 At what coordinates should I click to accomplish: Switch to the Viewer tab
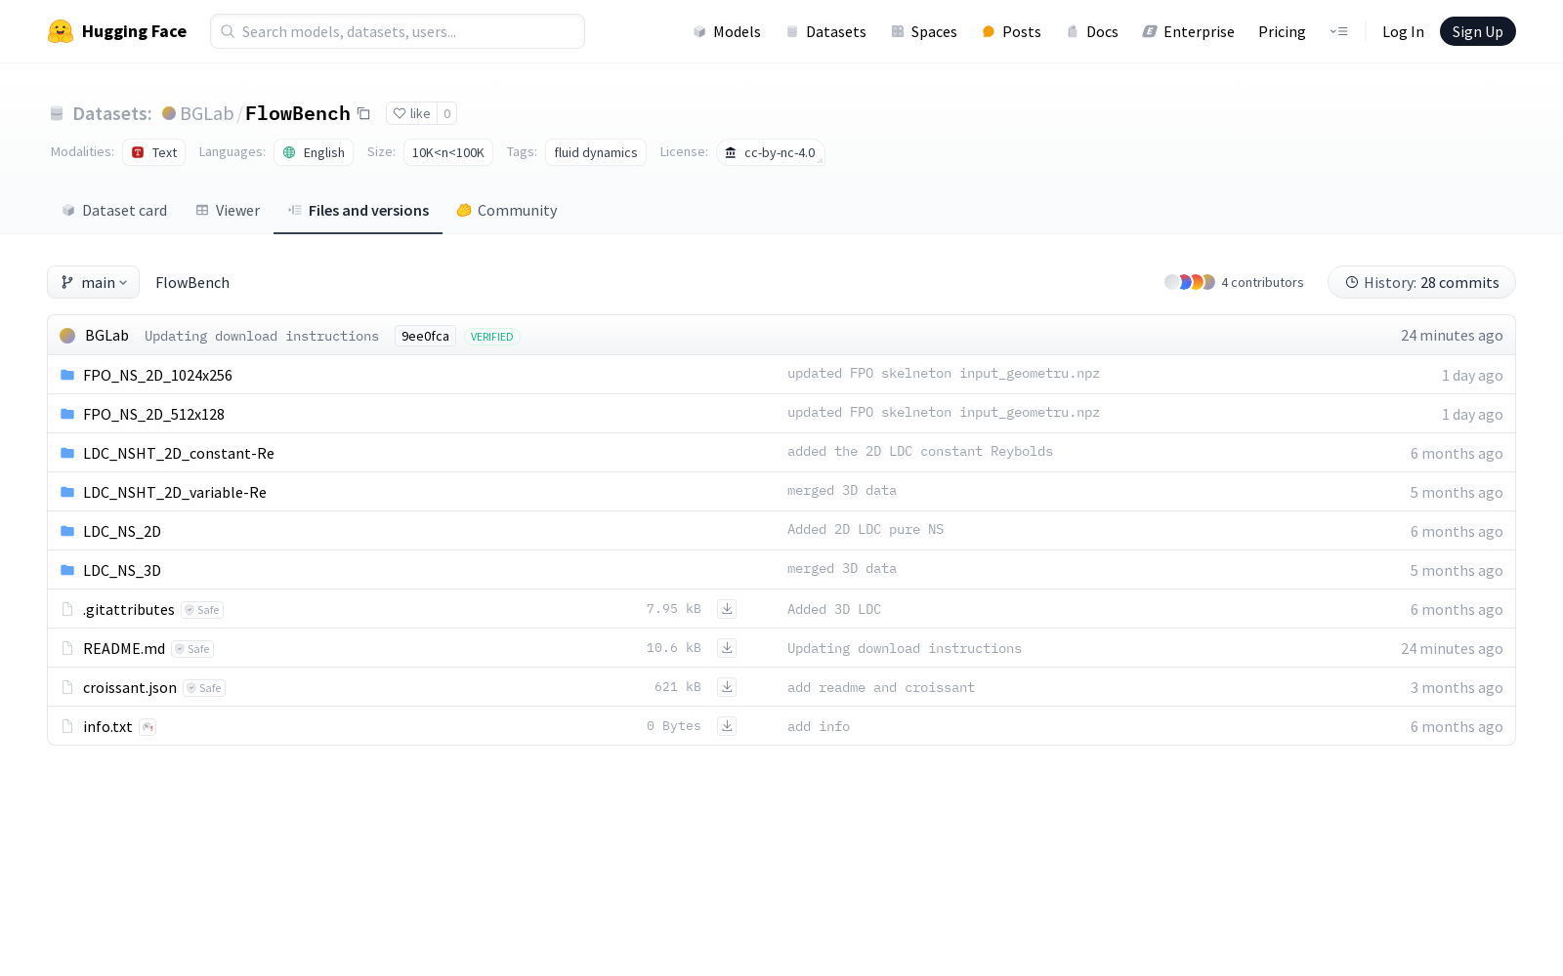tap(228, 211)
